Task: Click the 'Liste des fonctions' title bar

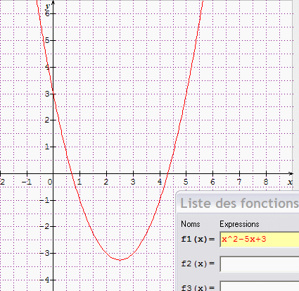Action: tap(238, 203)
